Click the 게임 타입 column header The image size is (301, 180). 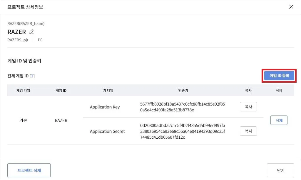tap(23, 91)
